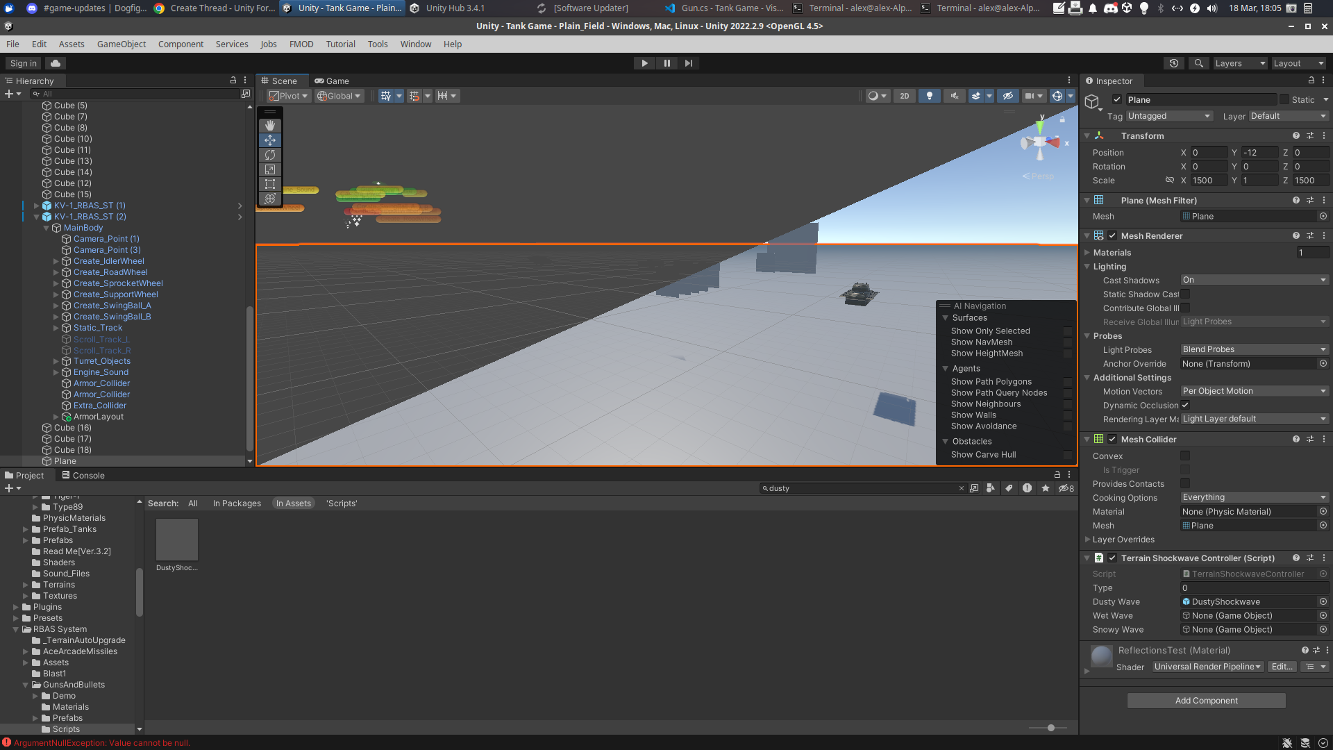The height and width of the screenshot is (750, 1333).
Task: Clear the dusty search field
Action: click(x=962, y=488)
